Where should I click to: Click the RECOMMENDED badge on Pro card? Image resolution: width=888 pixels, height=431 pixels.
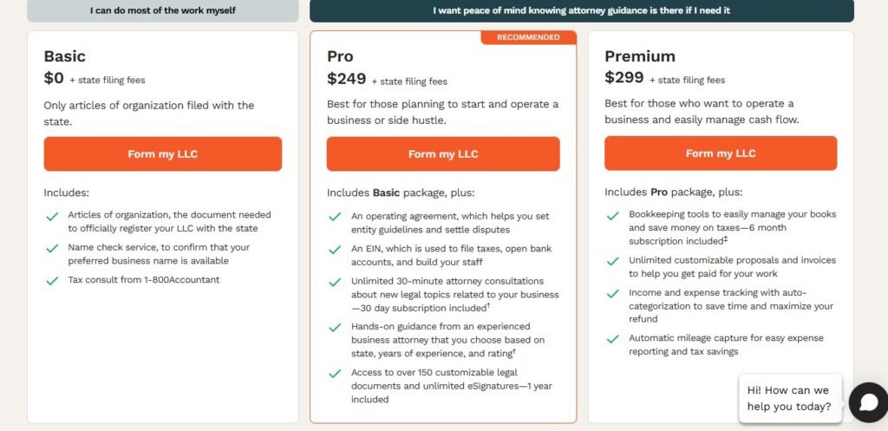click(x=528, y=37)
